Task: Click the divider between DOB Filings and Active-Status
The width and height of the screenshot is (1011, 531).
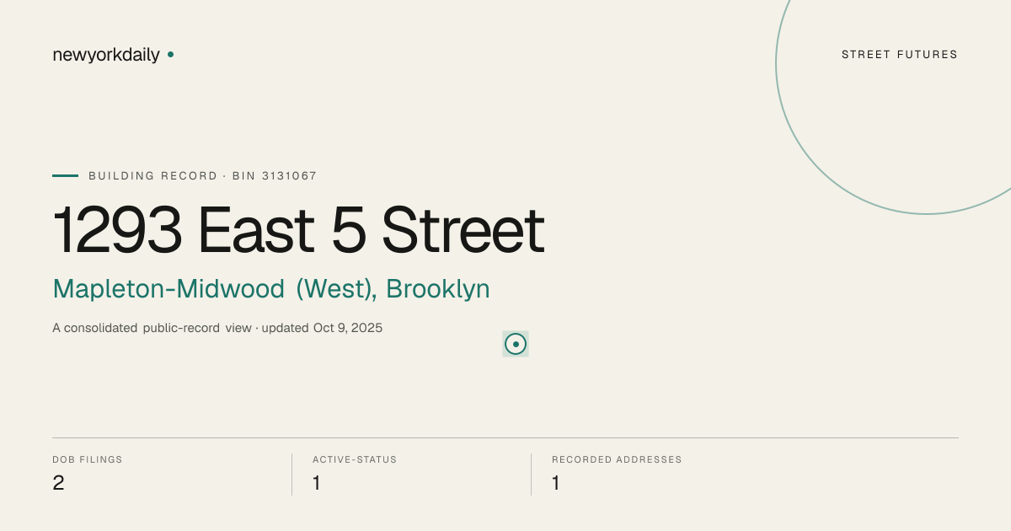Action: [292, 475]
